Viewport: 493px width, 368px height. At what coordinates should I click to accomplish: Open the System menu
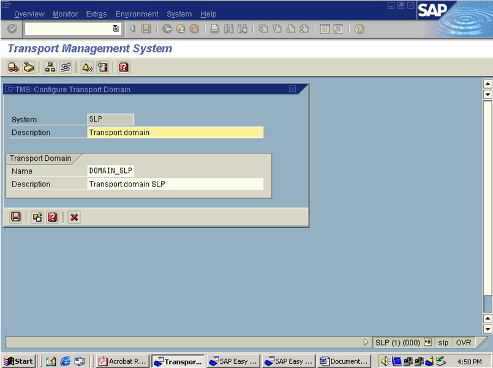(x=179, y=13)
